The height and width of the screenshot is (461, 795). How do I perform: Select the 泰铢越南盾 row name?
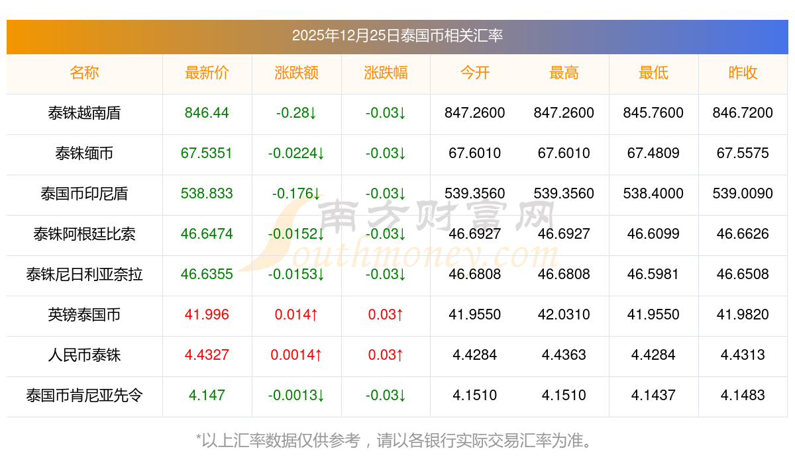pos(84,113)
